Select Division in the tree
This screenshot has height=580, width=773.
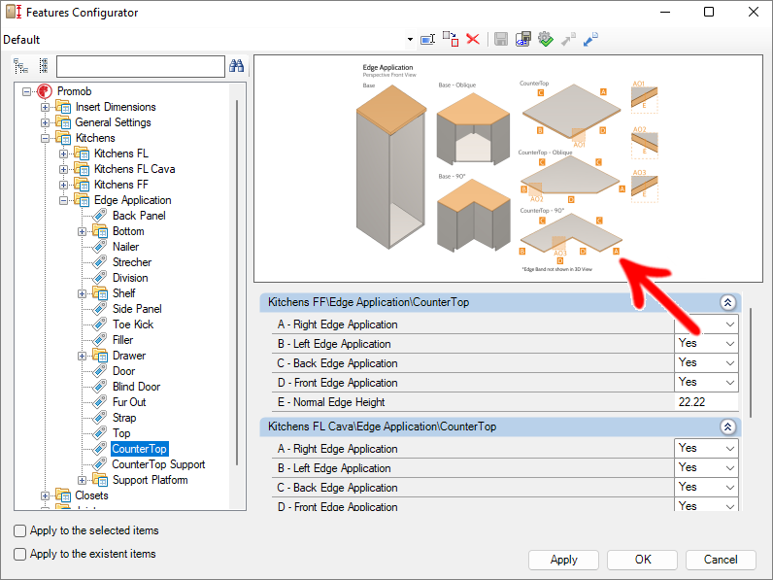click(130, 278)
